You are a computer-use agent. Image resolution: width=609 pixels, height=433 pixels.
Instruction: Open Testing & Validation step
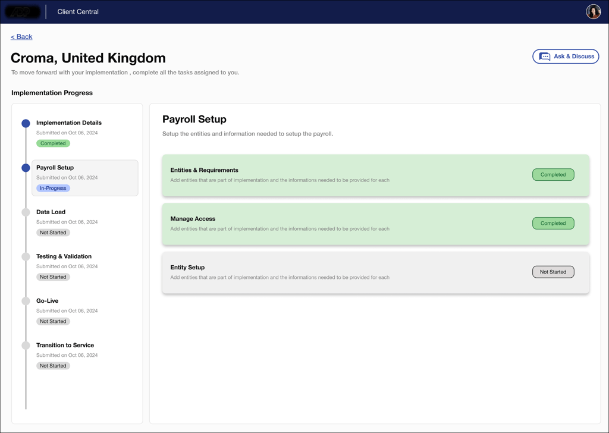coord(64,256)
